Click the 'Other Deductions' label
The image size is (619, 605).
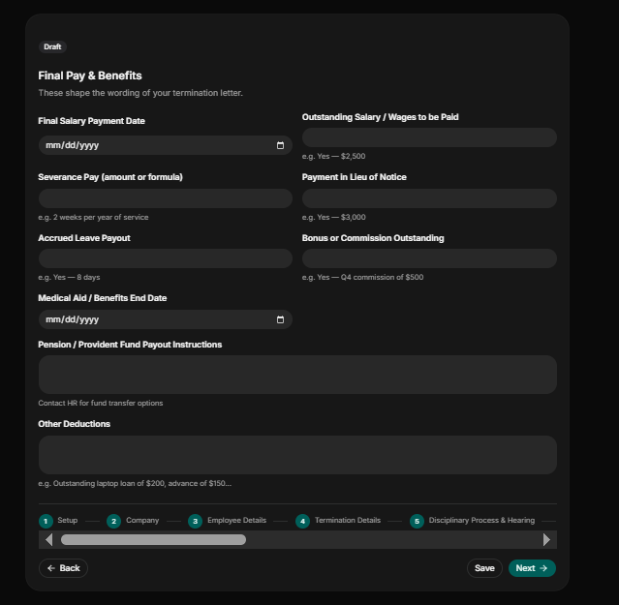tap(75, 424)
